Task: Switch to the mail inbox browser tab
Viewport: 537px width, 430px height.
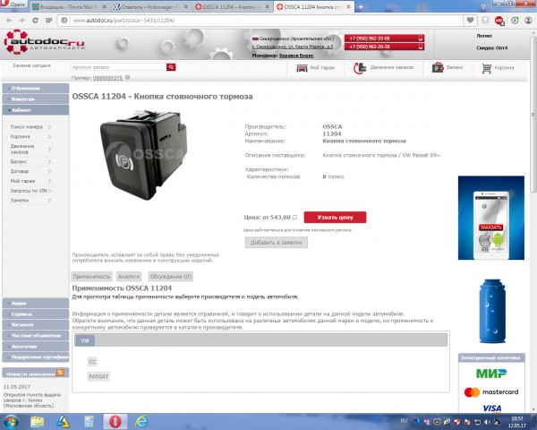Action: [70, 7]
